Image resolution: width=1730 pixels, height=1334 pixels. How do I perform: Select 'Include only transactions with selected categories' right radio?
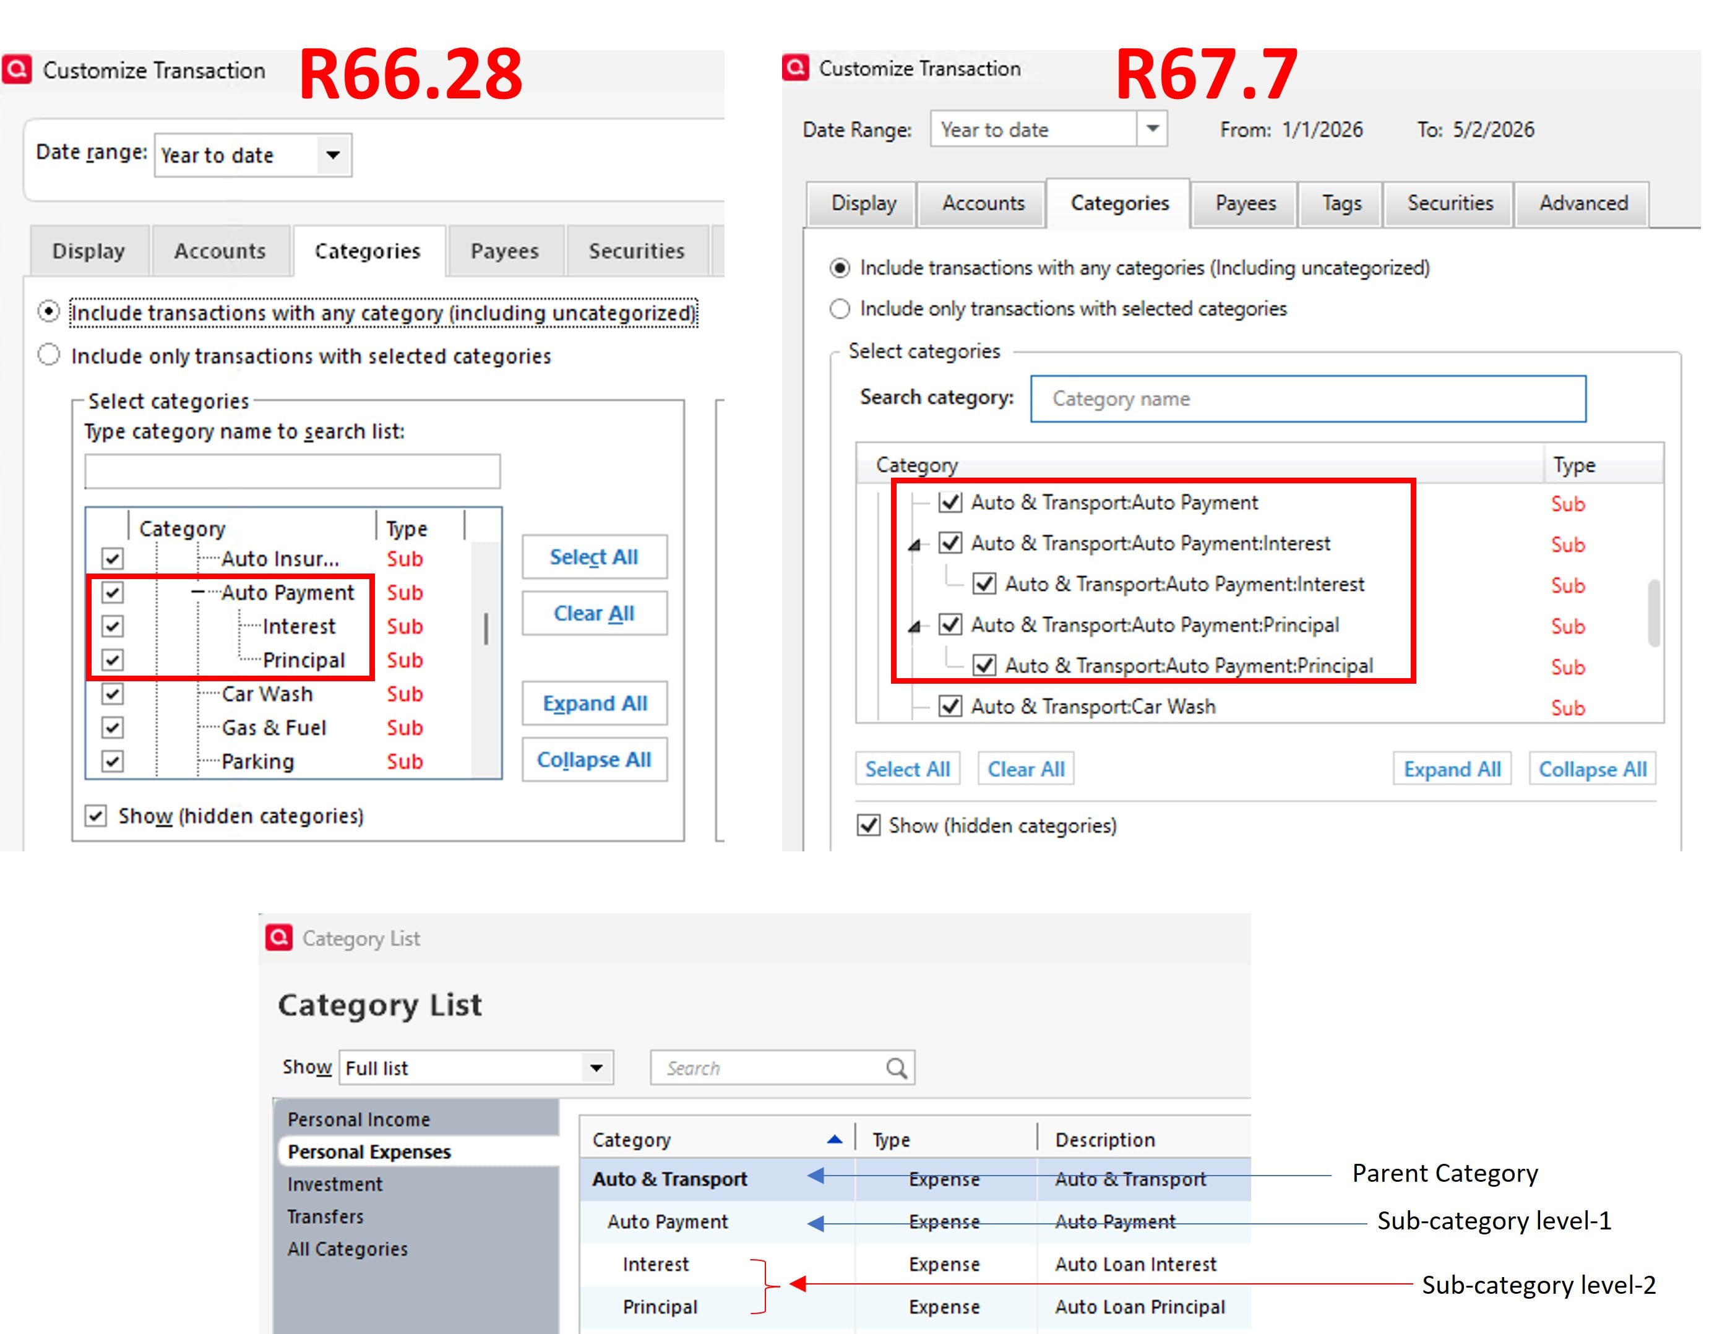(840, 309)
